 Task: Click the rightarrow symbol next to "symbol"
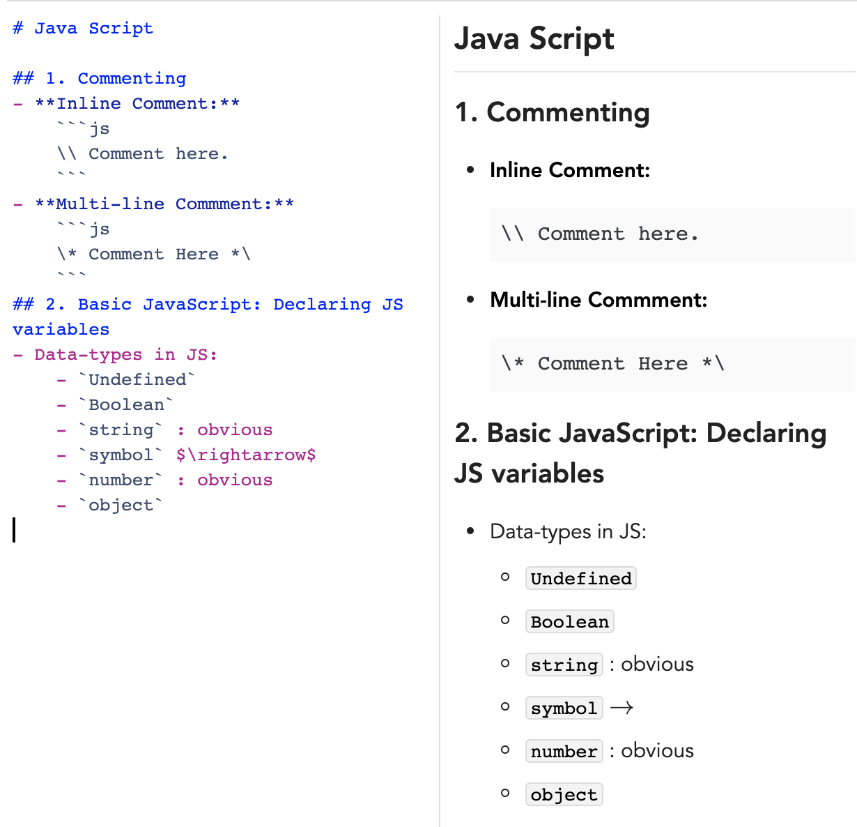pos(624,706)
